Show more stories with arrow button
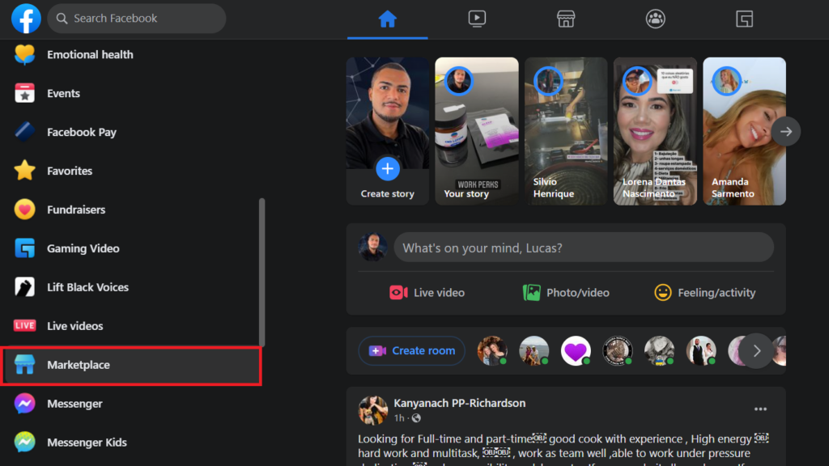The height and width of the screenshot is (466, 829). click(x=786, y=132)
